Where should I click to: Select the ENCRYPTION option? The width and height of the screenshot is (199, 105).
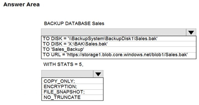[x=72, y=86]
